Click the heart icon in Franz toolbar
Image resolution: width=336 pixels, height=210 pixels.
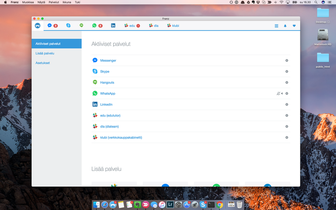[294, 26]
